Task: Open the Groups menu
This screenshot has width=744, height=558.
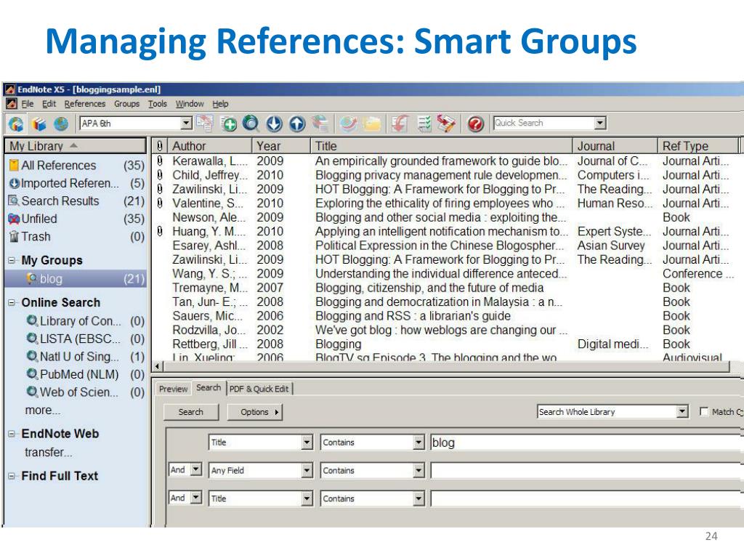Action: [x=126, y=104]
